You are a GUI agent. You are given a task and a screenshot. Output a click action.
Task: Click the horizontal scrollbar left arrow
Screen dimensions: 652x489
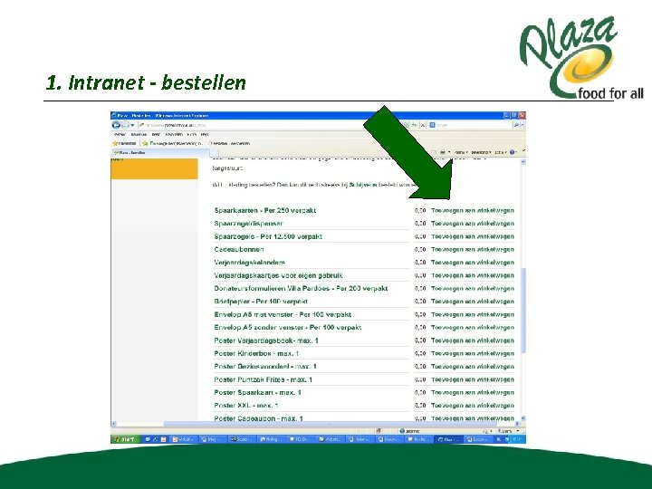(113, 424)
